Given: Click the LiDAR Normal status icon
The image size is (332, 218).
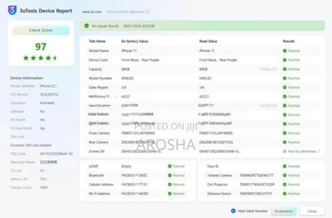Looking at the screenshot, I should [170, 166].
